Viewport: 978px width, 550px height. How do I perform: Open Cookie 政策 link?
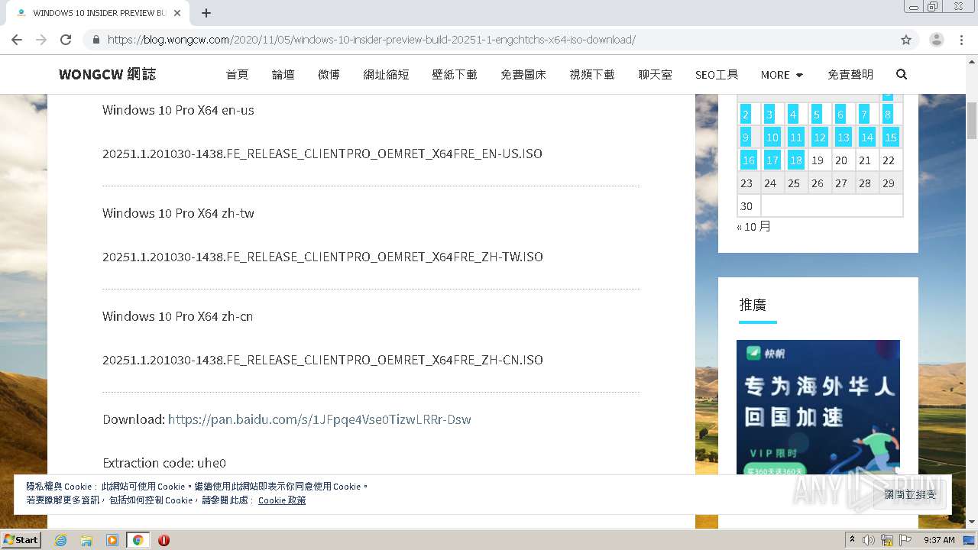coord(282,500)
